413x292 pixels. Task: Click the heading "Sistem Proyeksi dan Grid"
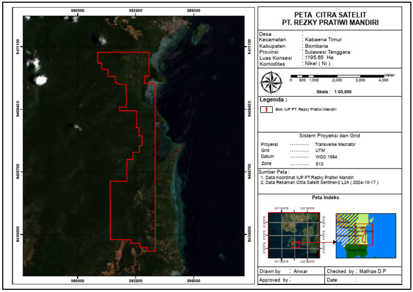coord(329,136)
